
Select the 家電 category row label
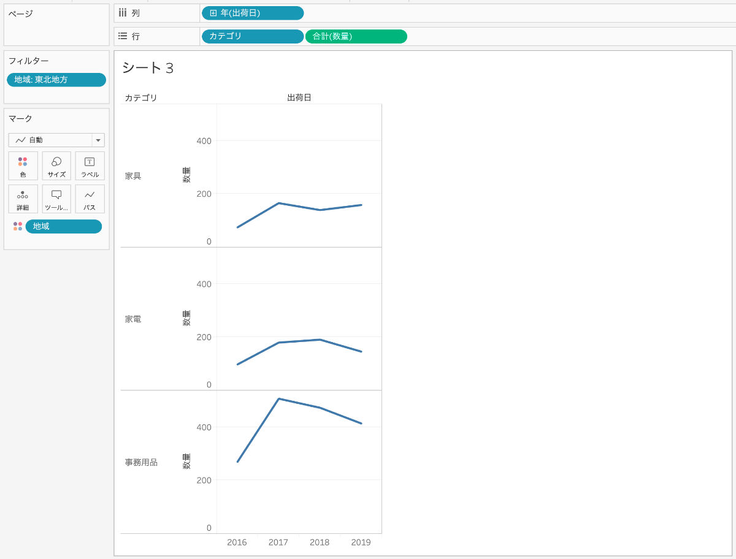(x=133, y=319)
